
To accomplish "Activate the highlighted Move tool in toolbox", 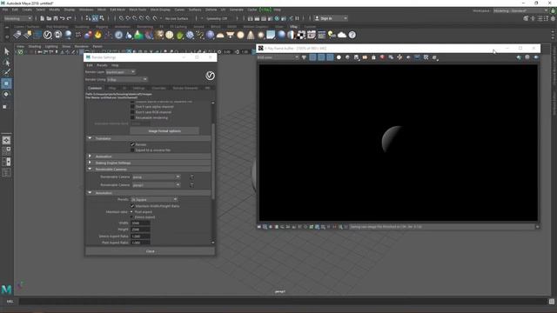I will pyautogui.click(x=6, y=83).
